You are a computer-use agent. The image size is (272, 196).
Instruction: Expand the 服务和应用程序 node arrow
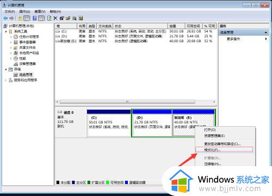tap(6, 80)
